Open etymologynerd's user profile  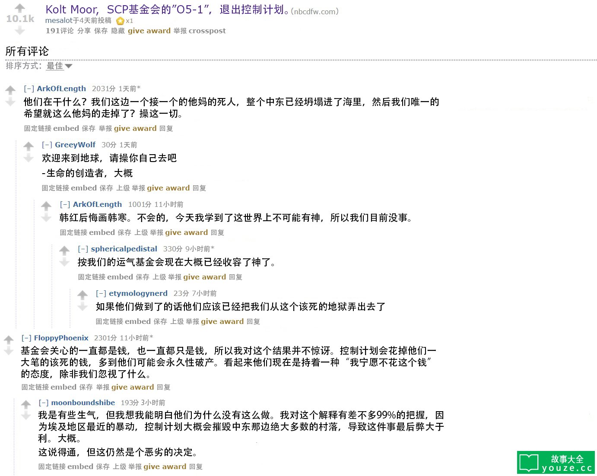coord(138,293)
